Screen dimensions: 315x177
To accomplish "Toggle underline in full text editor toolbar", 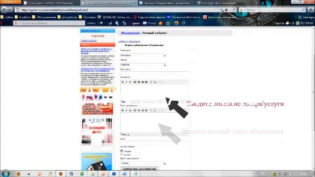I will pos(130,110).
